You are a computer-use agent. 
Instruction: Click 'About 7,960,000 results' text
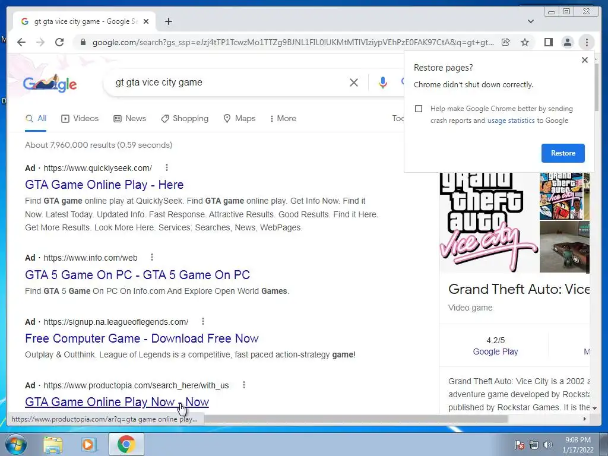pos(69,145)
